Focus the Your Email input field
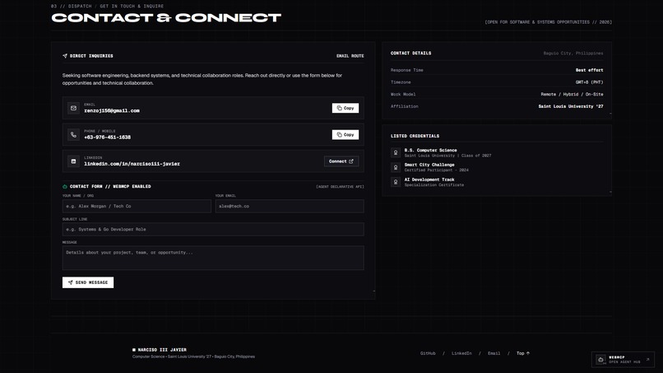The width and height of the screenshot is (663, 373). [x=290, y=206]
